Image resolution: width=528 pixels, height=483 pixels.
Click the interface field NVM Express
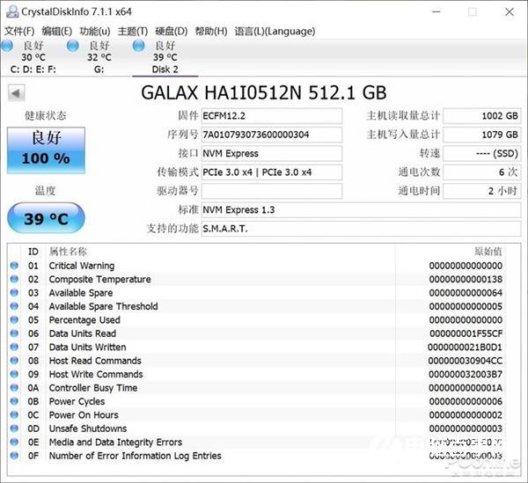click(271, 154)
